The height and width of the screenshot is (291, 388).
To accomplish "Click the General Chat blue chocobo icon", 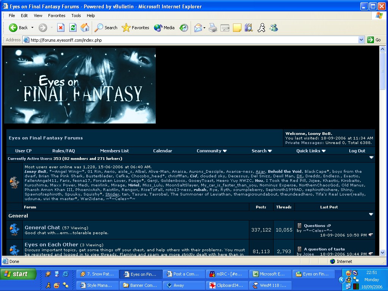I will click(x=14, y=230).
